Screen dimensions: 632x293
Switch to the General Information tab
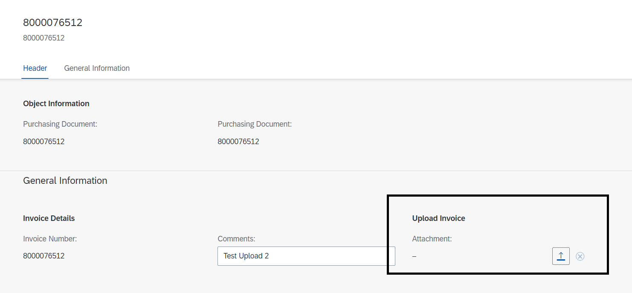97,68
